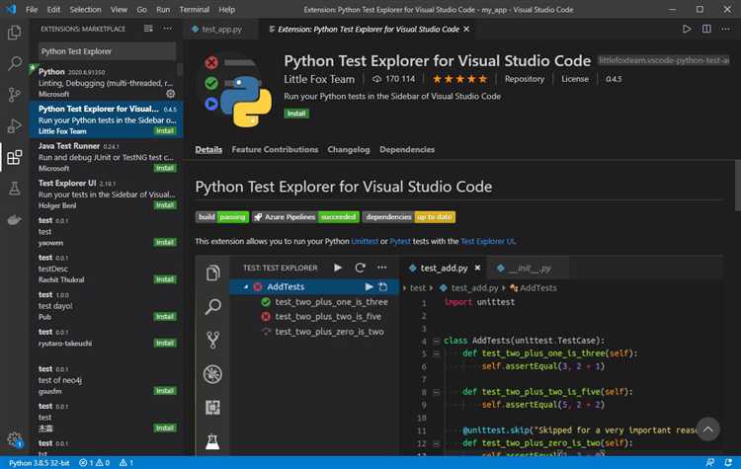Click the extension identifier text badge
This screenshot has width=741, height=469.
[x=664, y=60]
